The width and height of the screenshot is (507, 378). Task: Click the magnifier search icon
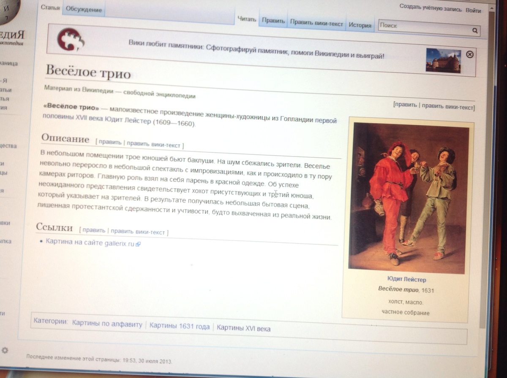[x=475, y=30]
